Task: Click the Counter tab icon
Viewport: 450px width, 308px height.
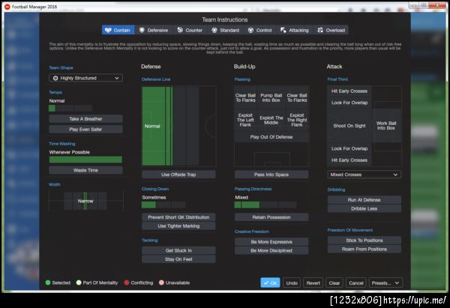Action: point(180,30)
